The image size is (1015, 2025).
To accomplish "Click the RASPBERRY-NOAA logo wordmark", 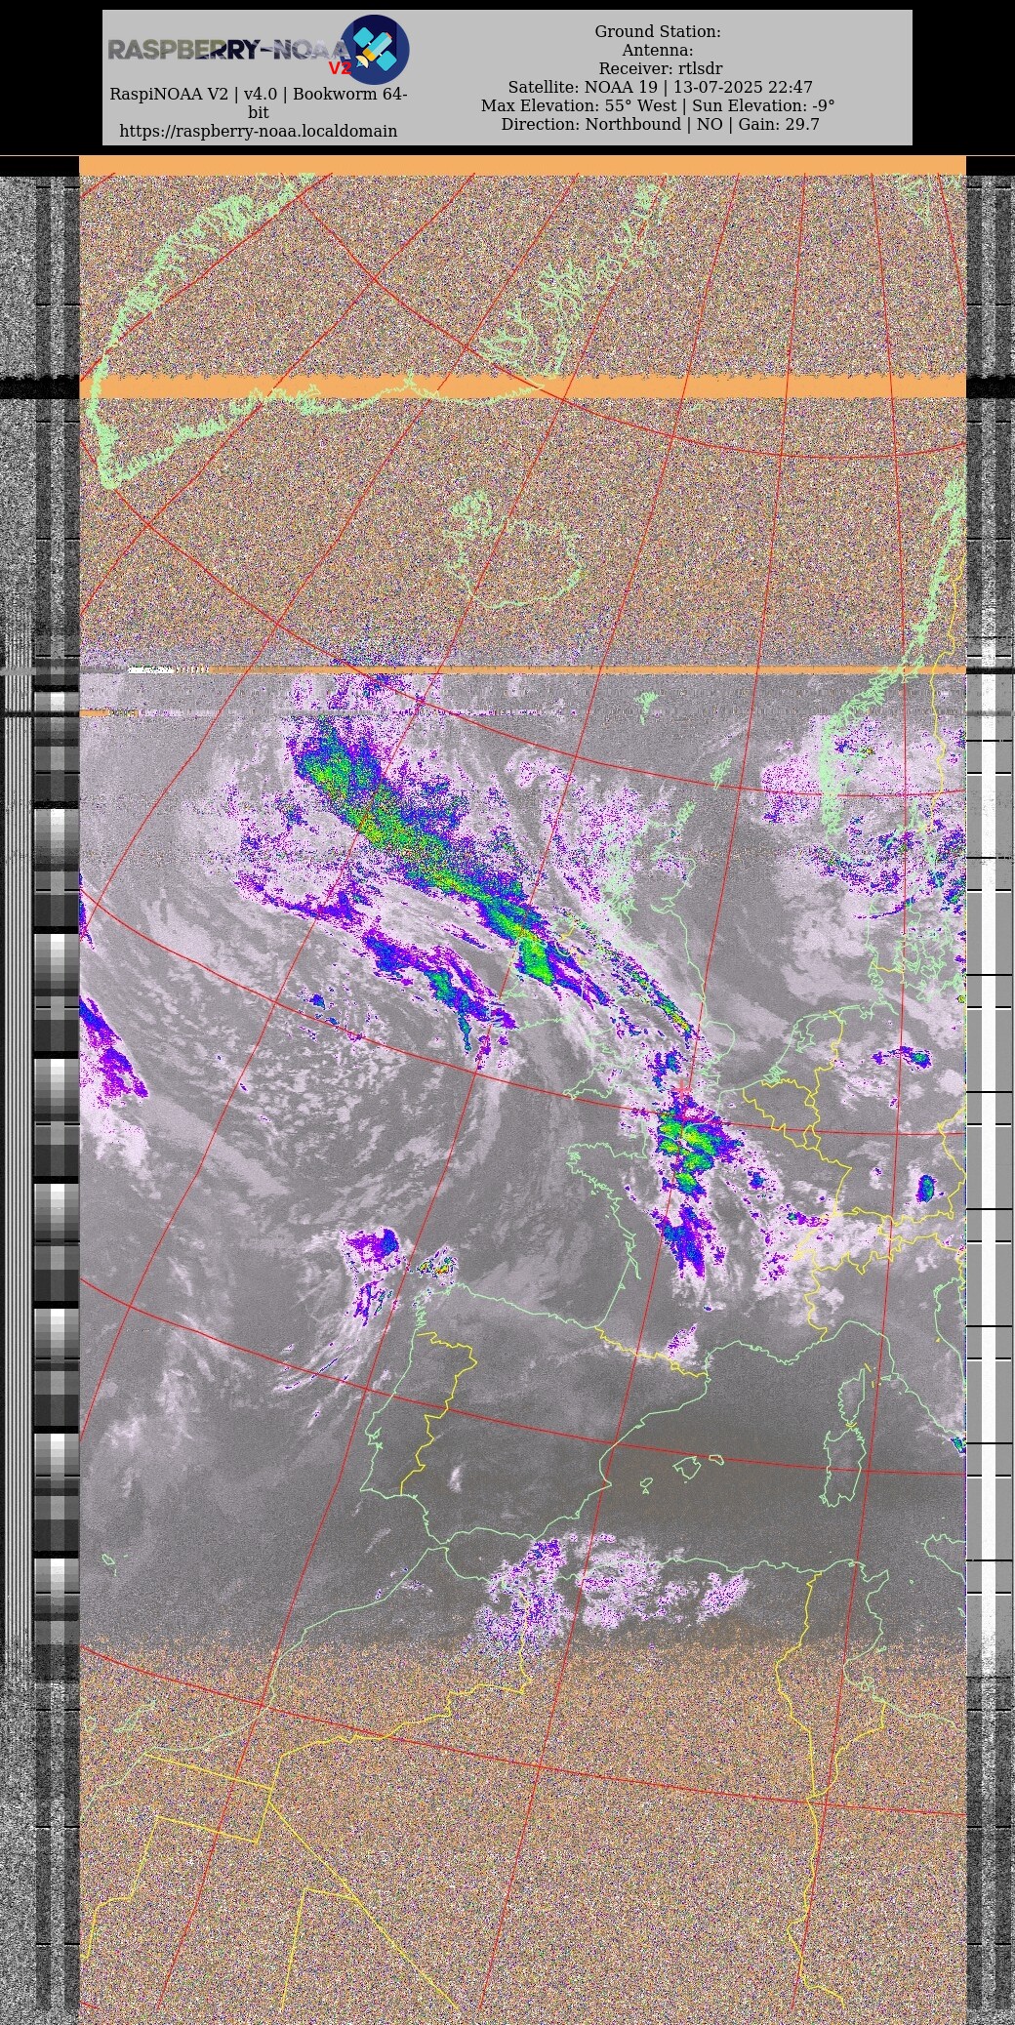I will coord(227,51).
